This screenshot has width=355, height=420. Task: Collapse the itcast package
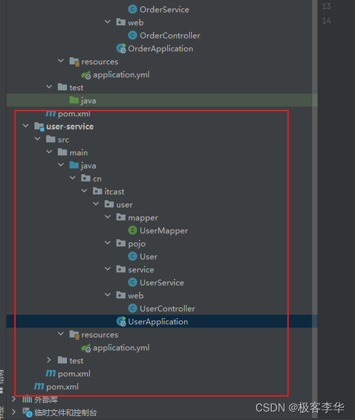(x=84, y=190)
